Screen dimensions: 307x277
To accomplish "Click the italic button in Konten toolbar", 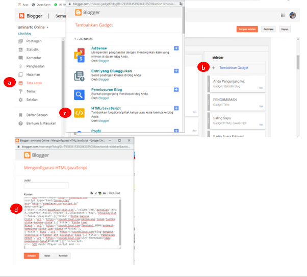I will tap(96, 193).
